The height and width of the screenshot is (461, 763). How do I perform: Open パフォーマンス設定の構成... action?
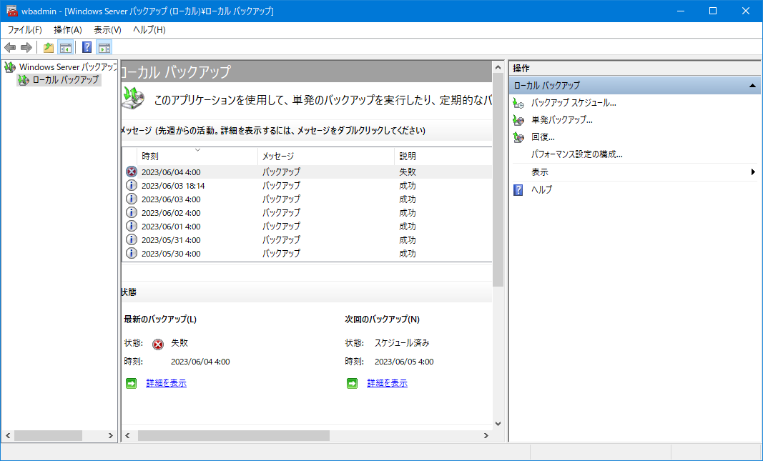tap(576, 154)
